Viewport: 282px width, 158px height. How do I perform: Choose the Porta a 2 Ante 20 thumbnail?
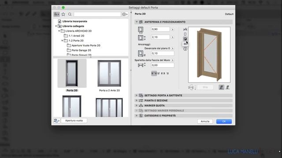[109, 73]
